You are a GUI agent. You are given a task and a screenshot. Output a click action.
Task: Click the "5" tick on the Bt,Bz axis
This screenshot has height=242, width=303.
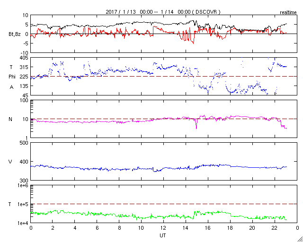[27, 25]
